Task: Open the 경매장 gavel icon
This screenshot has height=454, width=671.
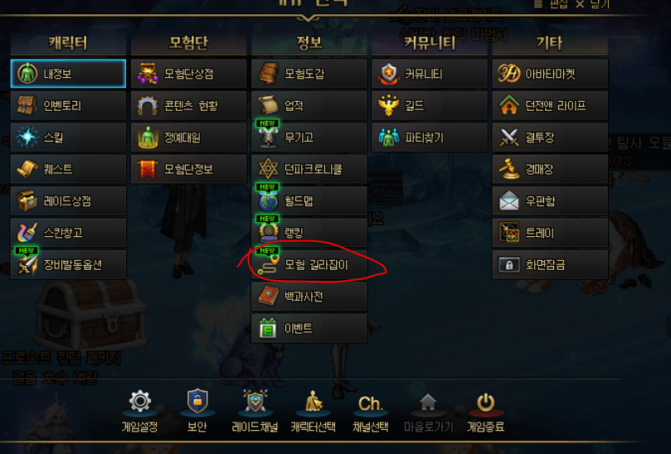Action: point(509,169)
